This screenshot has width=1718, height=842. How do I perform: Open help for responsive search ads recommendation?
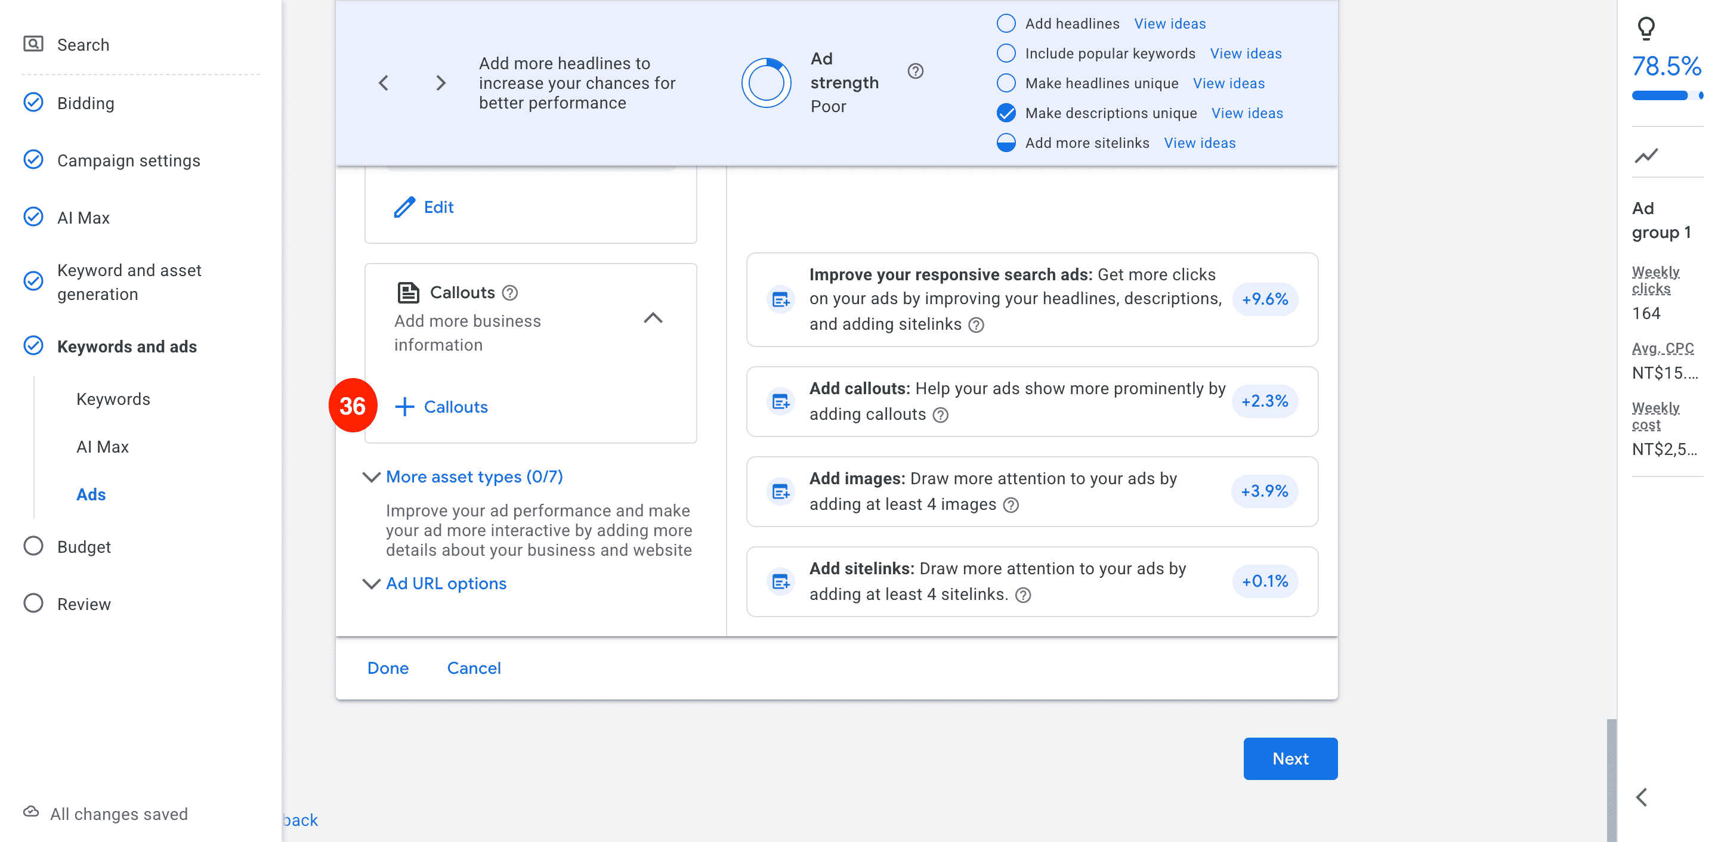pos(977,326)
